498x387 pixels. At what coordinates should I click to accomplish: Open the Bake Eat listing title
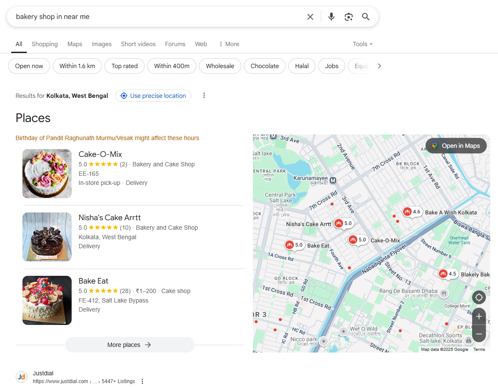coord(93,281)
